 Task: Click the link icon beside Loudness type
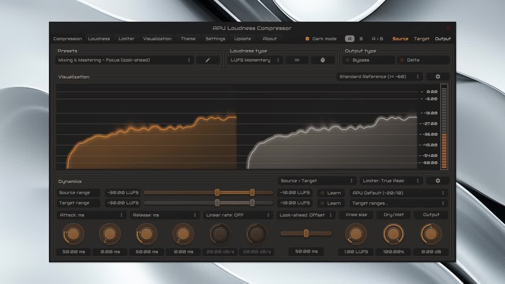(297, 60)
